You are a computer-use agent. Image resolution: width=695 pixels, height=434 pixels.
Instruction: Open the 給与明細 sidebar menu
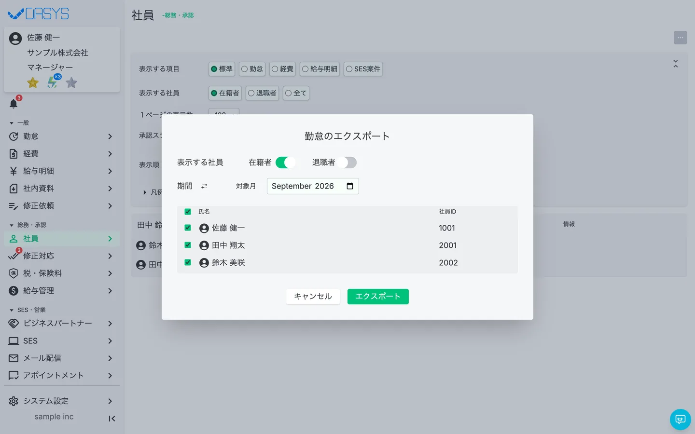click(62, 171)
